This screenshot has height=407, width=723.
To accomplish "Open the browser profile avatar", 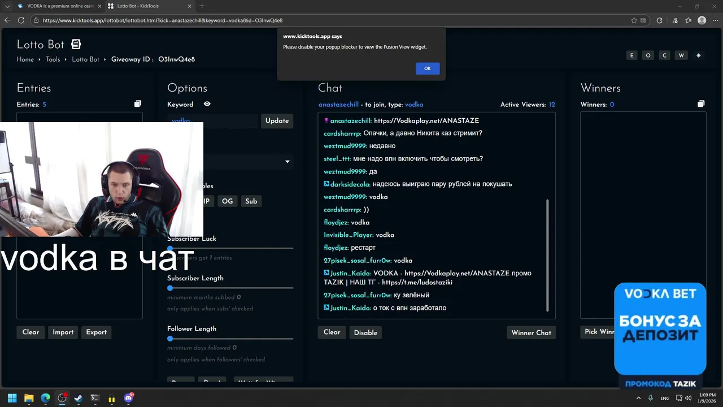I will click(x=702, y=20).
